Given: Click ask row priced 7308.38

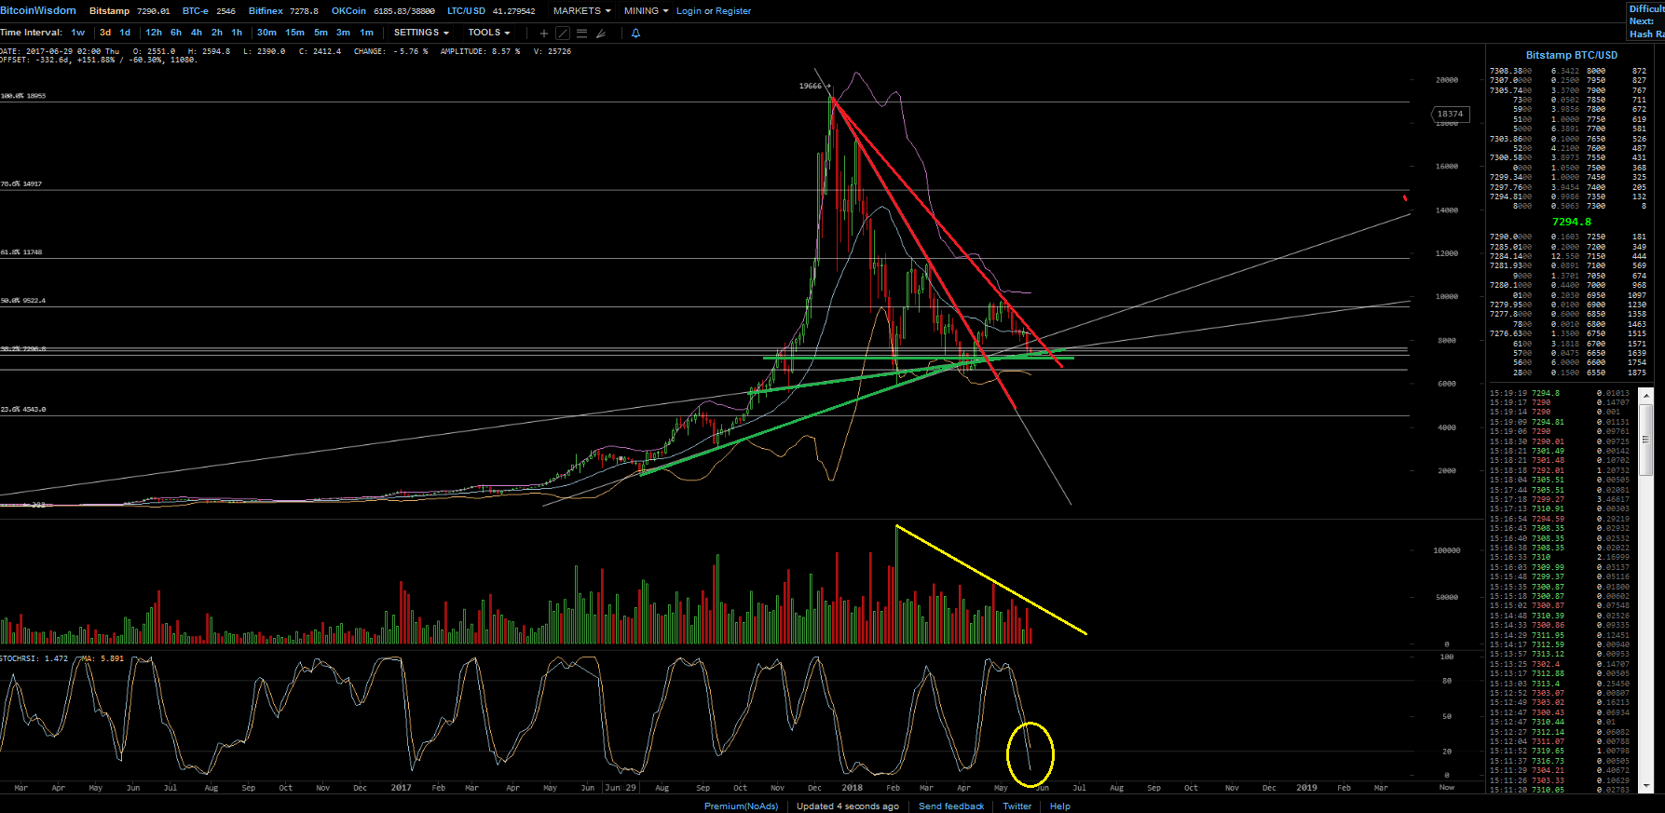Looking at the screenshot, I should coord(1568,71).
